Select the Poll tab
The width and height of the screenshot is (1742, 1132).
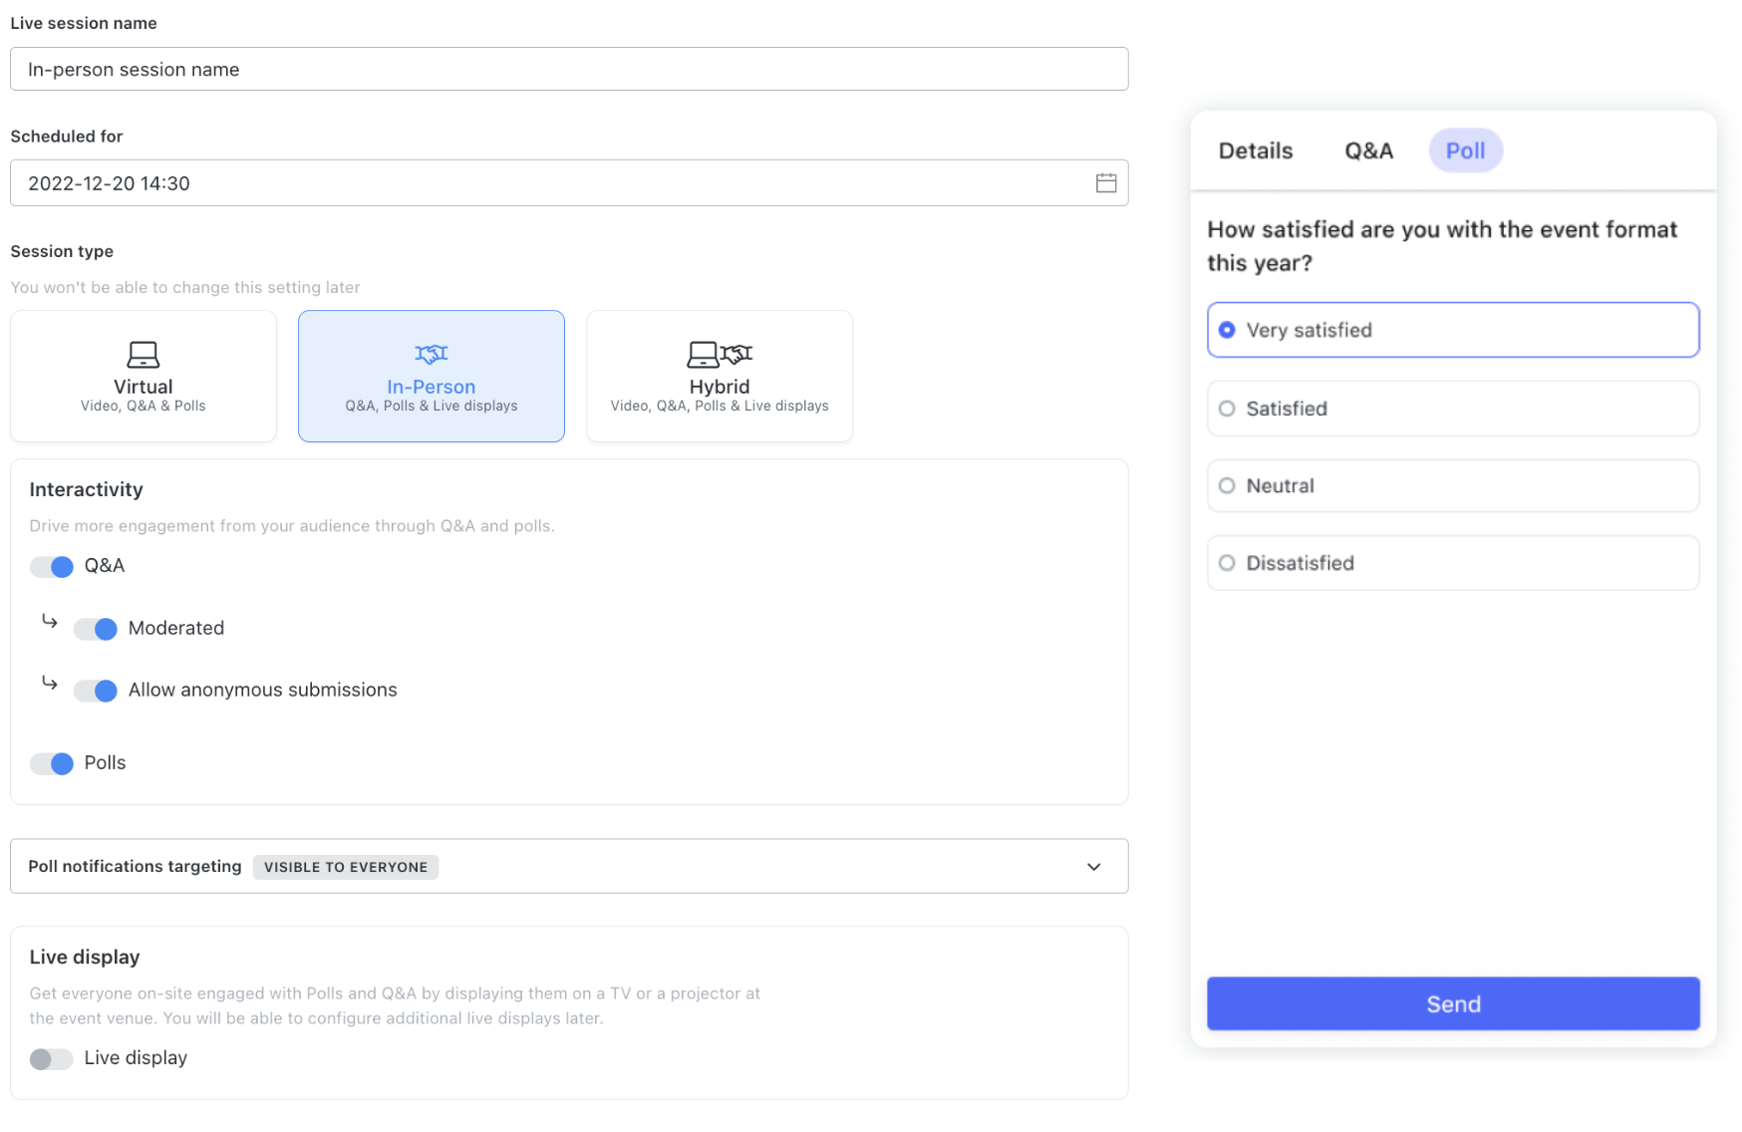tap(1465, 150)
